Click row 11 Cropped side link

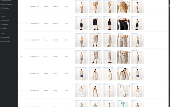click(x=108, y=67)
